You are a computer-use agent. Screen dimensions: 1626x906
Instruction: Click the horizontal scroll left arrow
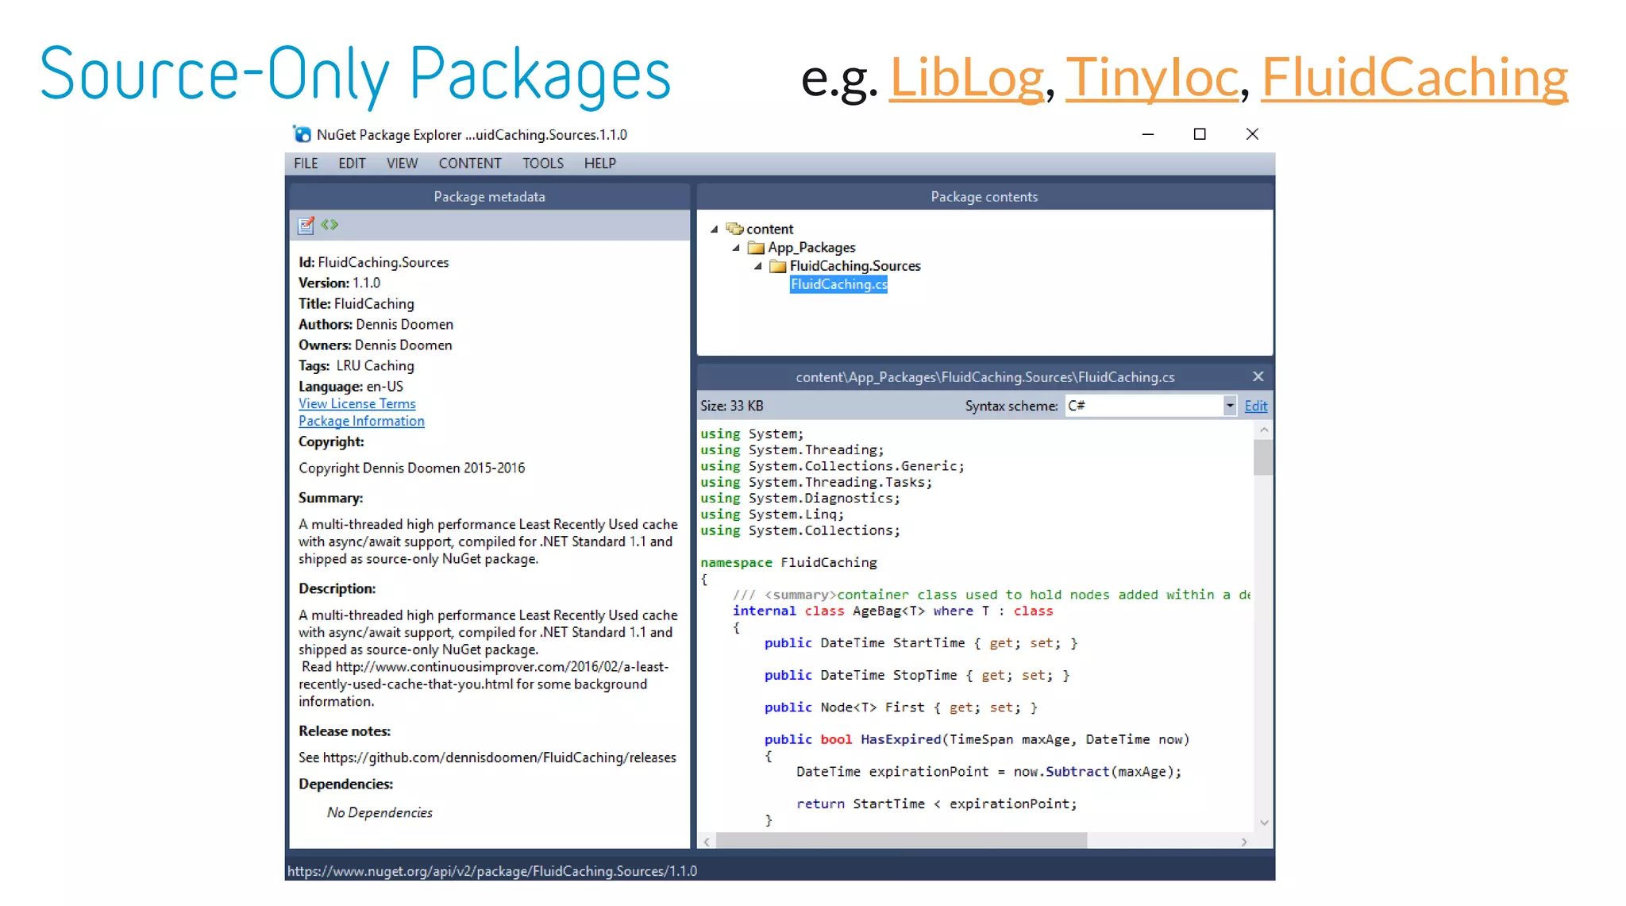click(x=707, y=841)
